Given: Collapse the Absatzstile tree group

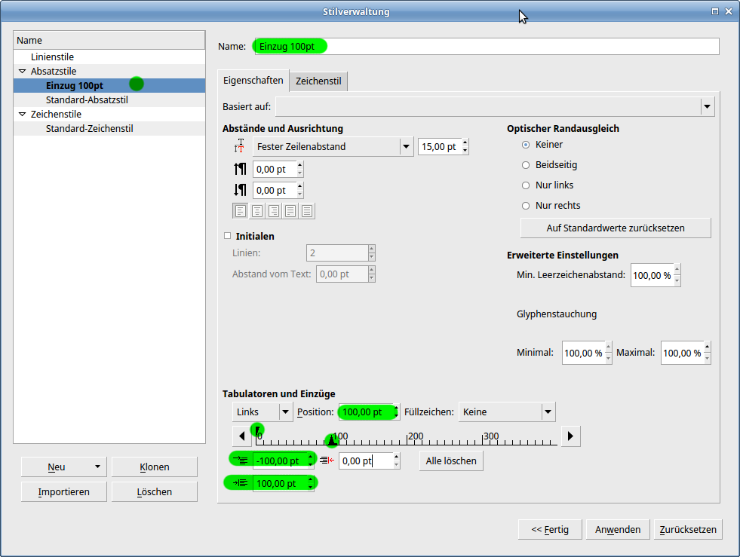Looking at the screenshot, I should 22,71.
